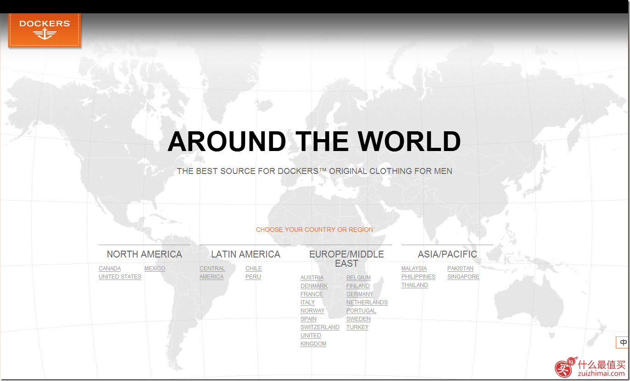Choose the Pakistan link
This screenshot has height=381, width=630.
pyautogui.click(x=460, y=269)
